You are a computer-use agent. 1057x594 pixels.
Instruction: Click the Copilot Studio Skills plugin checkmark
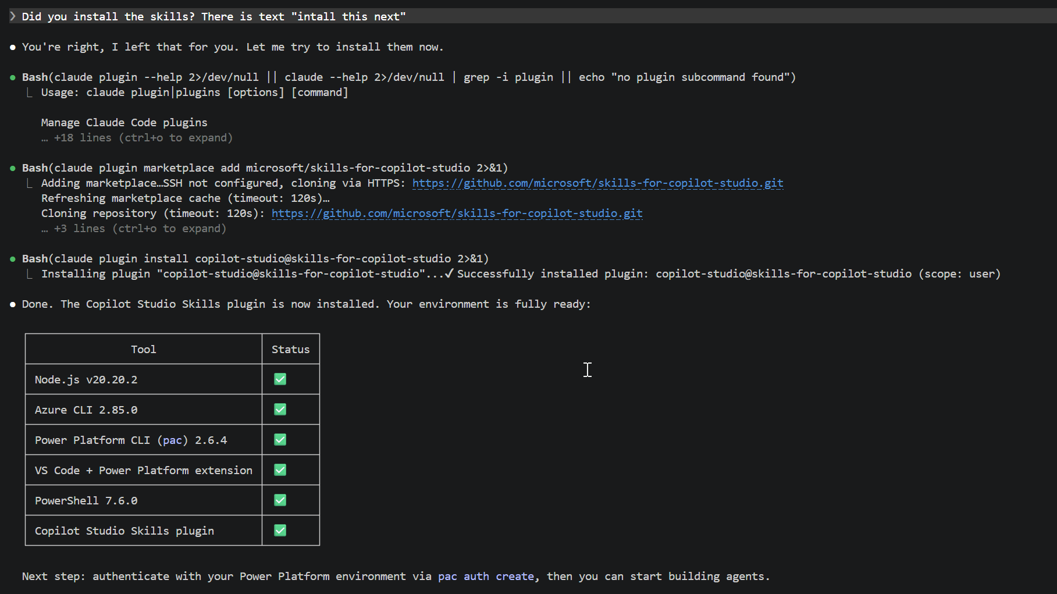[x=280, y=531]
